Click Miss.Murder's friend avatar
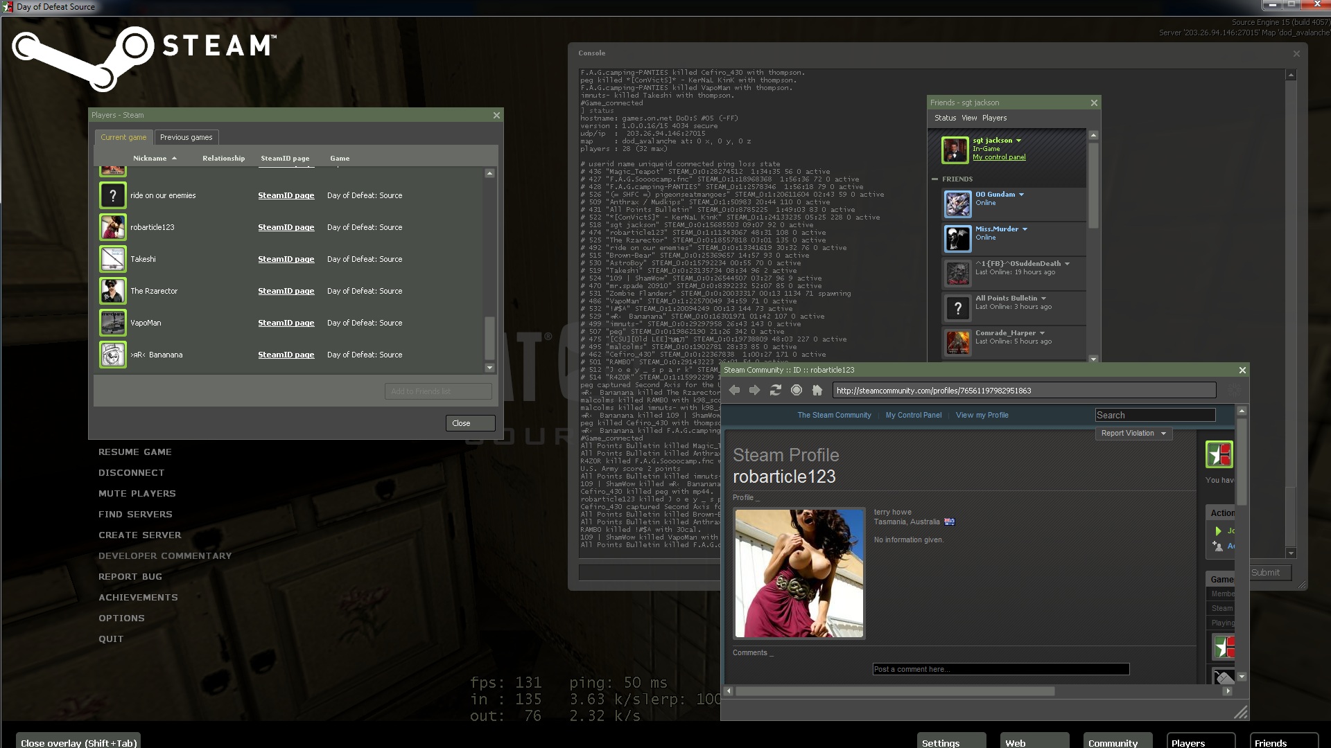This screenshot has height=748, width=1331. [x=958, y=238]
